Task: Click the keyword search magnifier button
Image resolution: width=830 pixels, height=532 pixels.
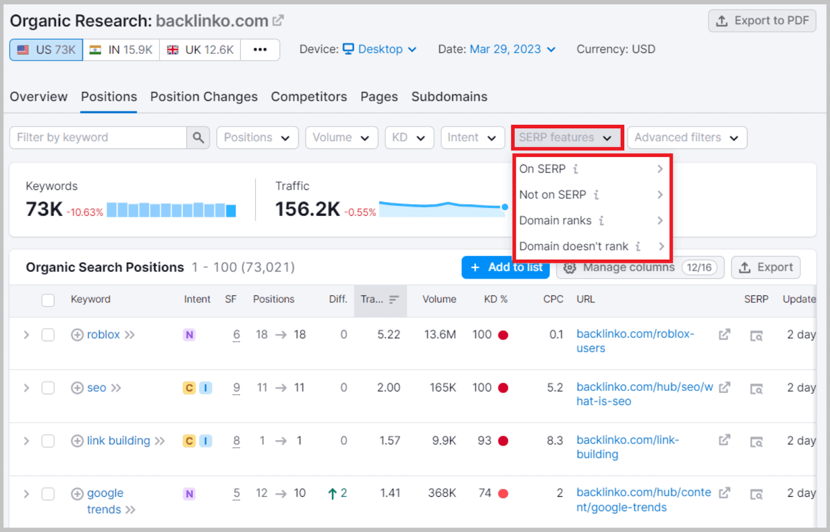Action: [x=198, y=137]
